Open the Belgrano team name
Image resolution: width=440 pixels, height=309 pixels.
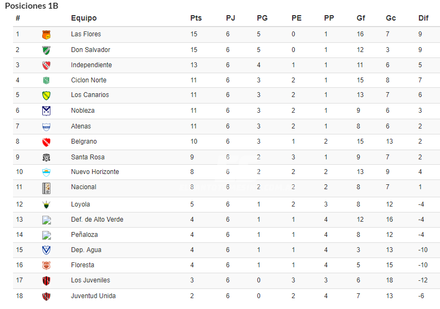(x=84, y=141)
